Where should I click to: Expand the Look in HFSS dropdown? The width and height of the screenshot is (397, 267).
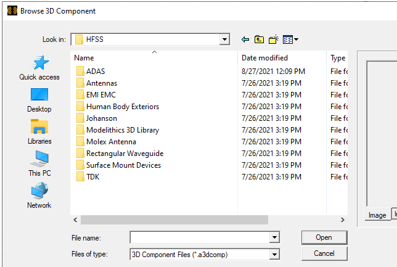(x=224, y=39)
